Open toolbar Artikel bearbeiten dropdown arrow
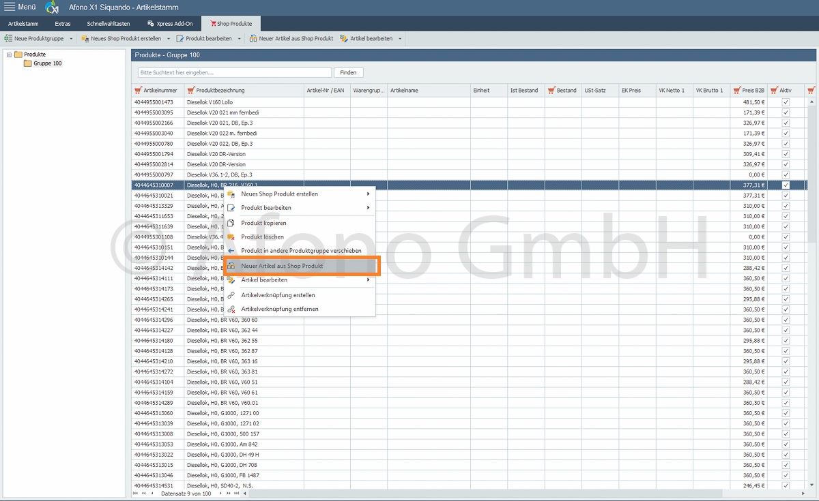819x501 pixels. (x=400, y=39)
